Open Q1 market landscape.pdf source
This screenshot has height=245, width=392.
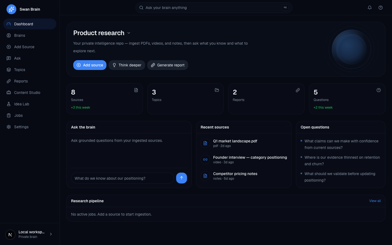[244, 143]
